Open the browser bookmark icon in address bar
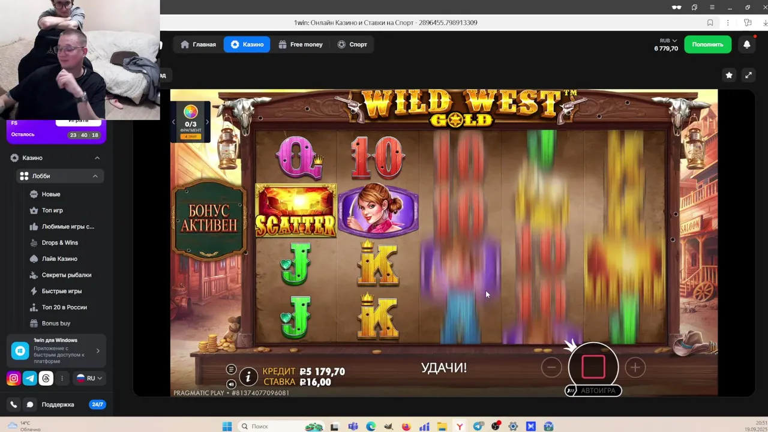 pyautogui.click(x=710, y=23)
